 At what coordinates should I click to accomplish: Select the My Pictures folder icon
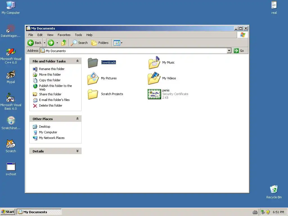[x=93, y=78]
